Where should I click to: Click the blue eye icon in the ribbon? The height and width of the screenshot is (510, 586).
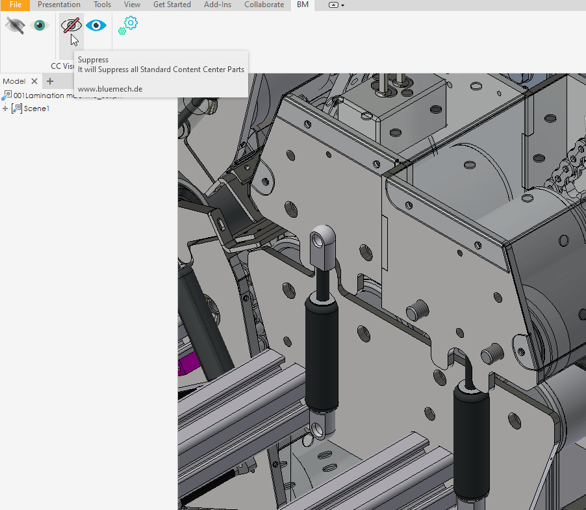(x=96, y=25)
